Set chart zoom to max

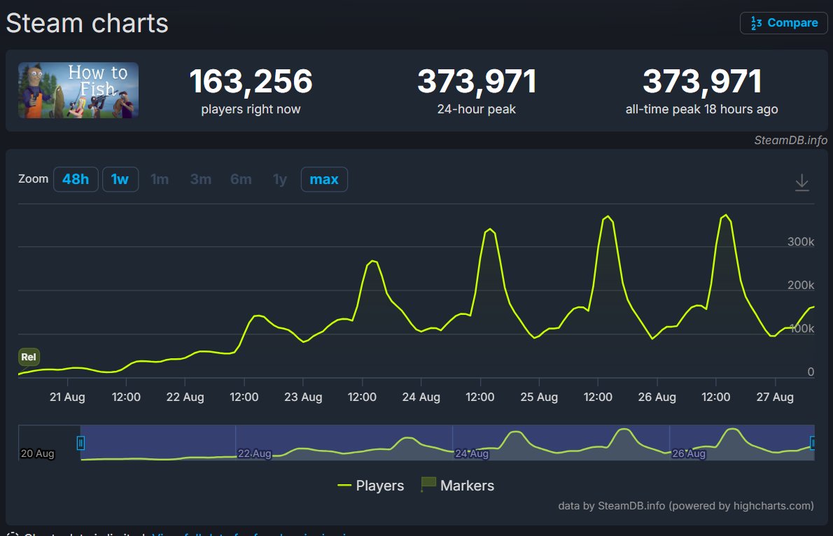324,180
